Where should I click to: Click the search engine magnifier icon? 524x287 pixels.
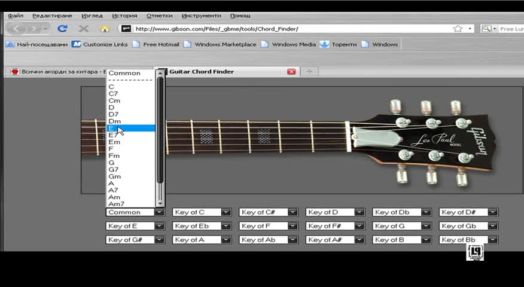click(486, 29)
